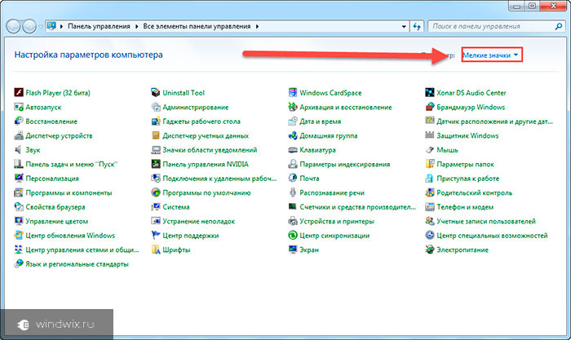The height and width of the screenshot is (340, 571).
Task: Click the Архивация и восстановление icon
Action: (x=293, y=107)
